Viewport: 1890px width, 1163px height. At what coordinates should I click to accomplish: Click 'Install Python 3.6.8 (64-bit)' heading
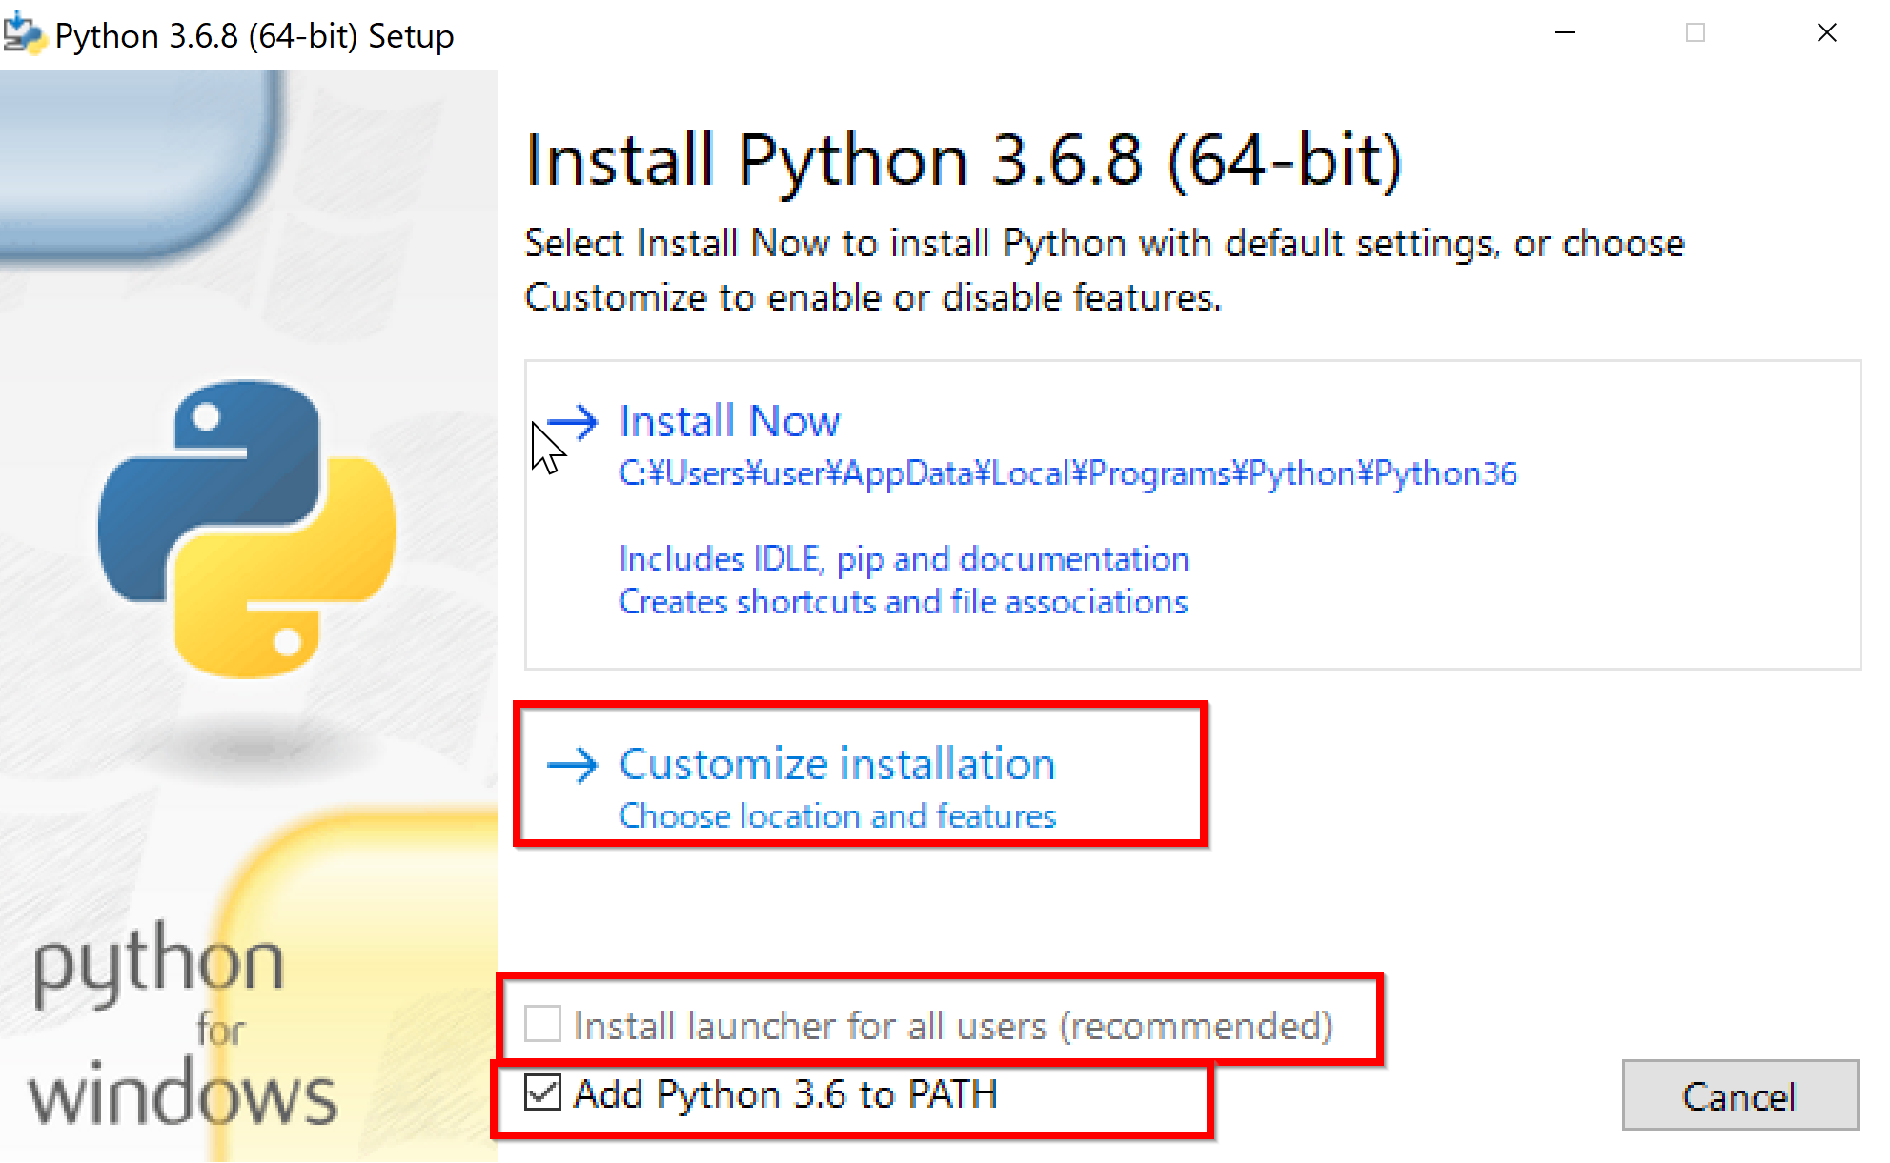click(x=964, y=160)
